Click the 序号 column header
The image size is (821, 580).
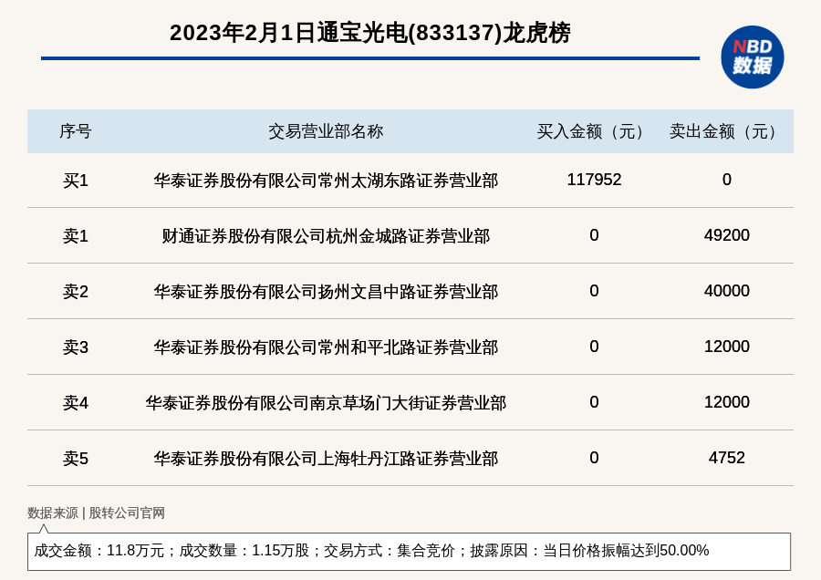tap(76, 131)
